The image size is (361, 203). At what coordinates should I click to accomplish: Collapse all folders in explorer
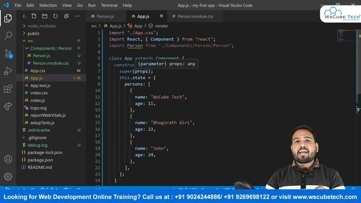(67, 16)
